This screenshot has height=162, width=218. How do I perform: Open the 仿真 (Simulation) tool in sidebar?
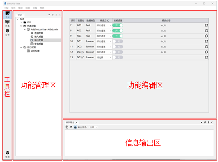pyautogui.click(x=7, y=23)
